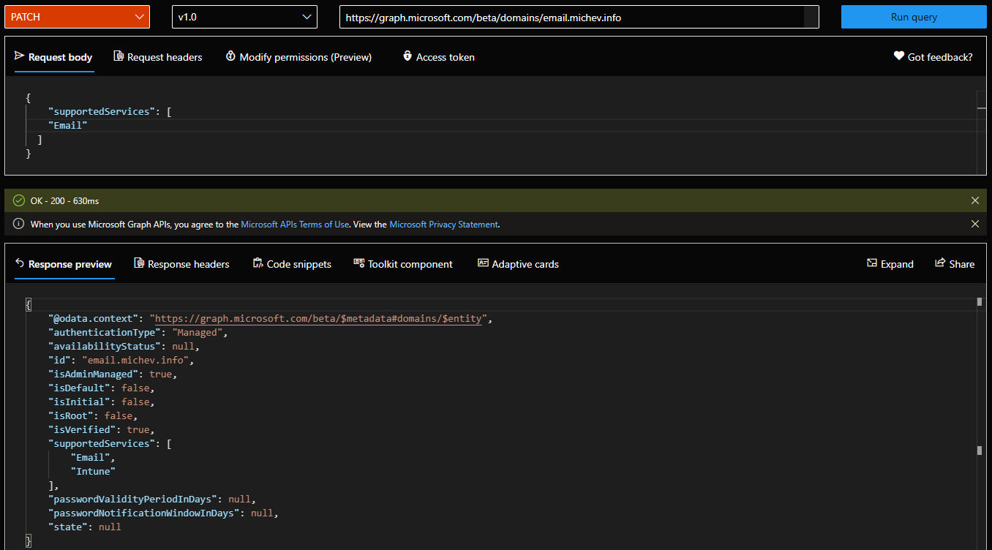Switch to the Code snippets tab

coord(292,264)
